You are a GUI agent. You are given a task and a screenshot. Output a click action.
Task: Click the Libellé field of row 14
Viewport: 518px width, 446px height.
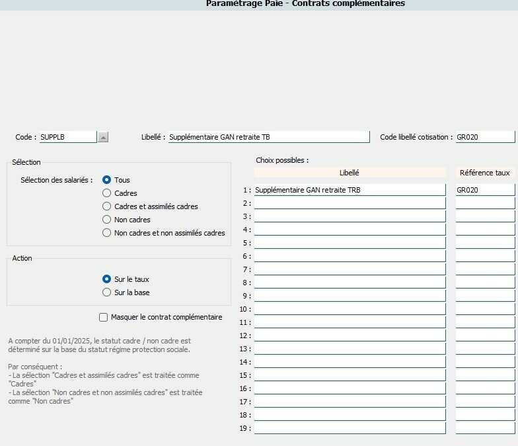350,362
